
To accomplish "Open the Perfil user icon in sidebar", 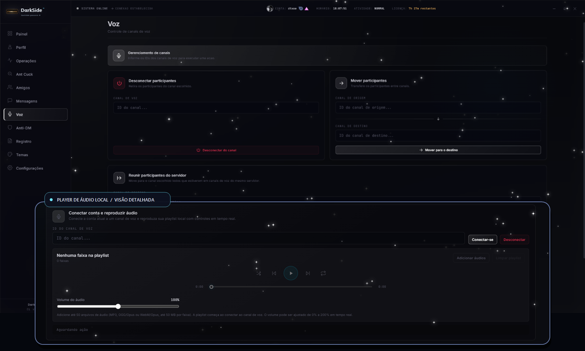I will tap(10, 47).
